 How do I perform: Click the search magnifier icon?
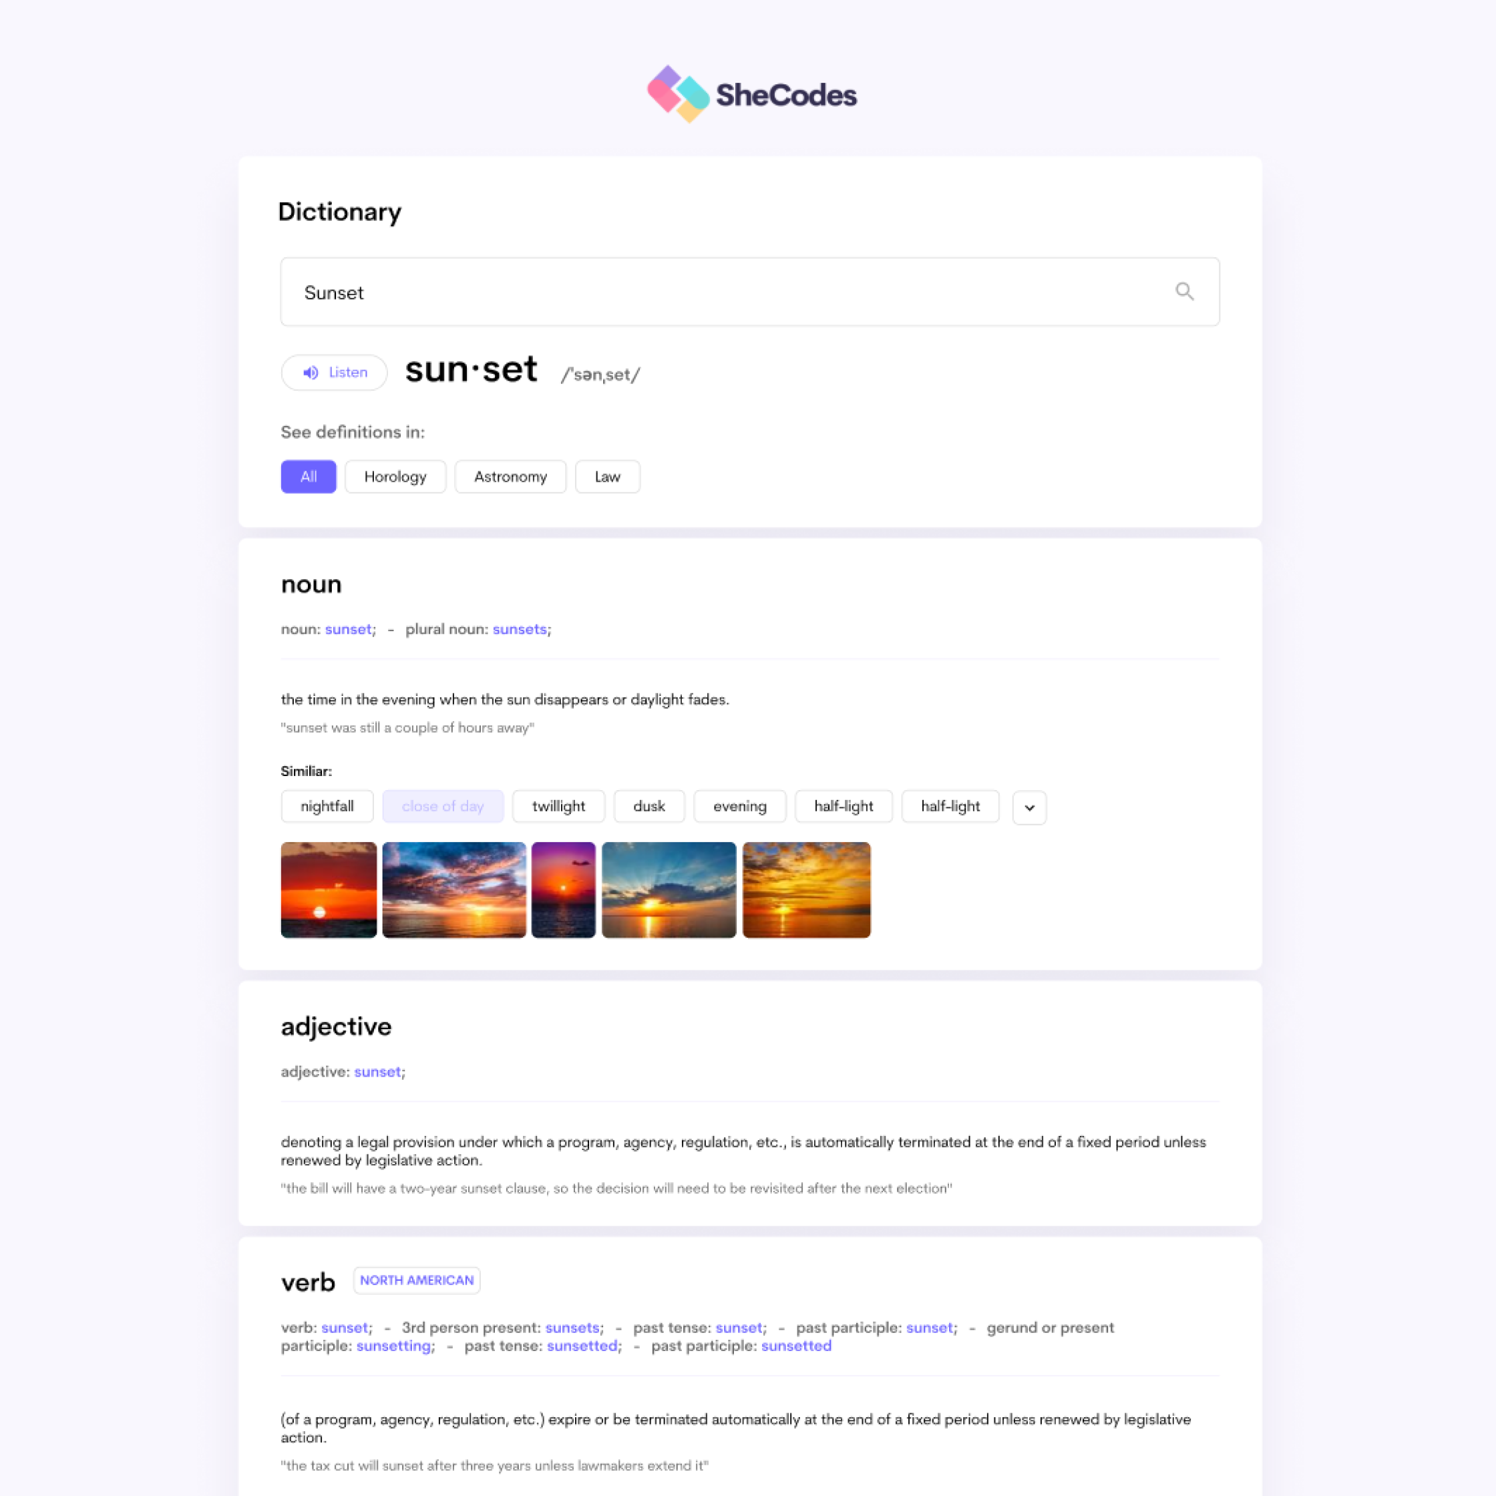[1183, 291]
